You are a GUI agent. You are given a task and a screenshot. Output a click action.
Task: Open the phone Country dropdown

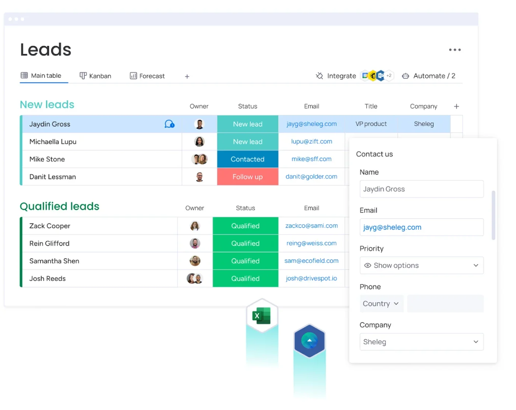point(381,304)
